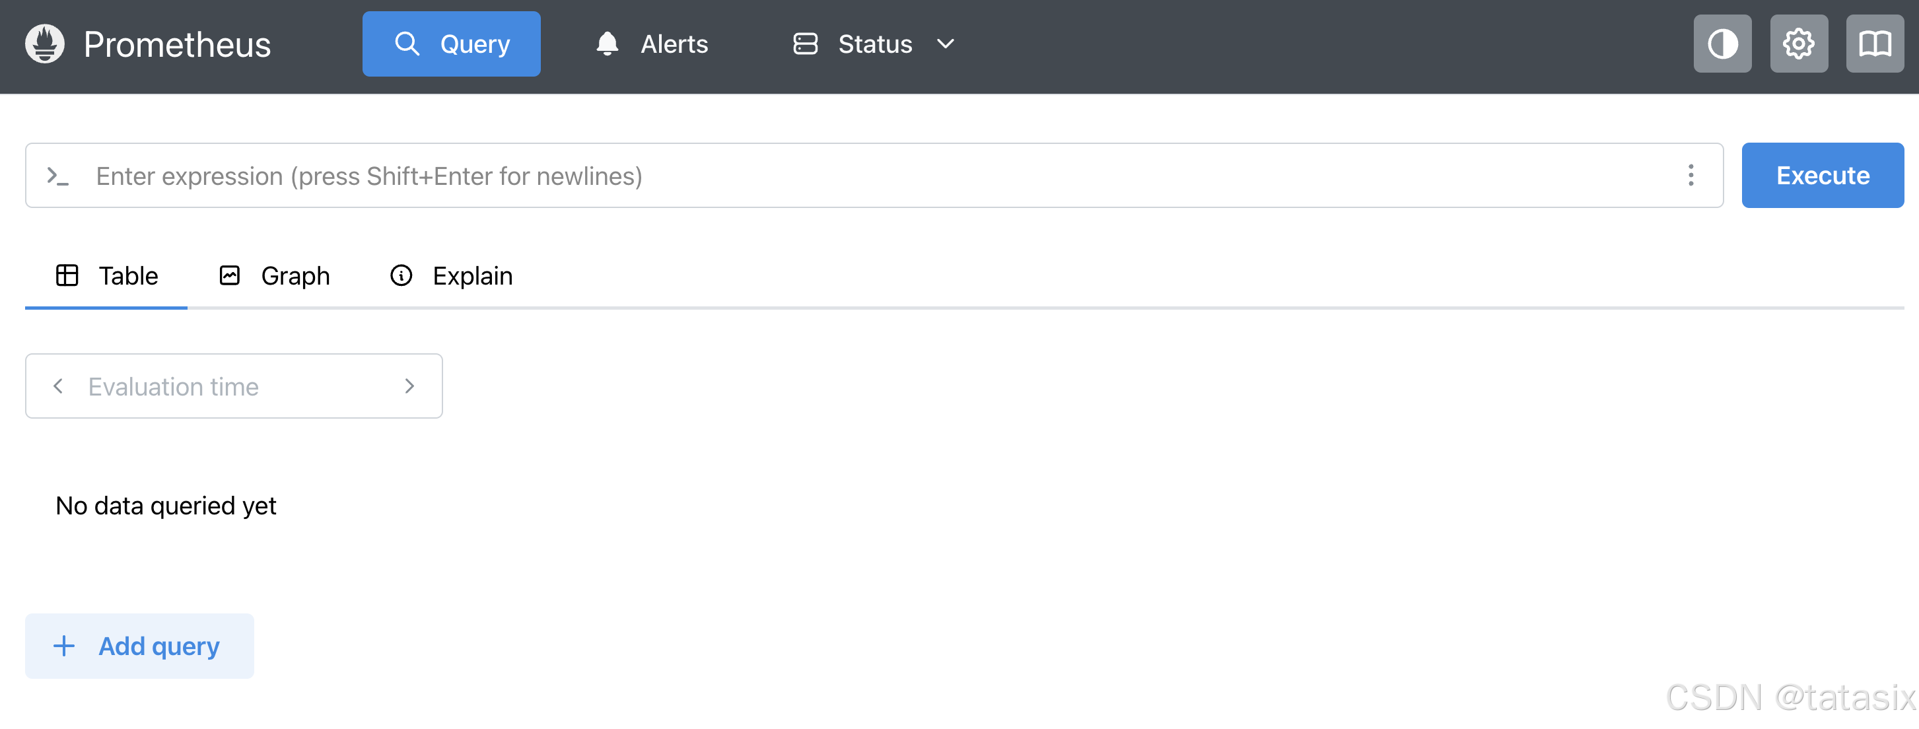Image resolution: width=1919 pixels, height=729 pixels.
Task: Open the Alerts page link
Action: pyautogui.click(x=674, y=44)
